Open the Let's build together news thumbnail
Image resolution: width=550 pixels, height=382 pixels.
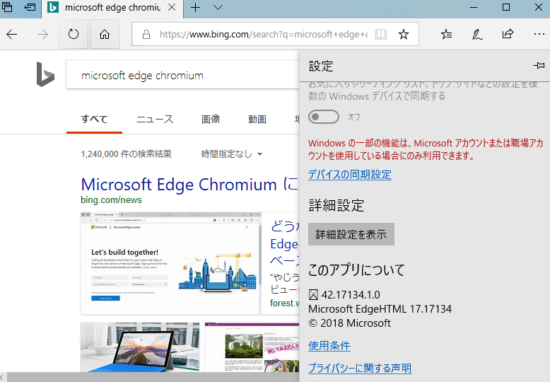[171, 263]
